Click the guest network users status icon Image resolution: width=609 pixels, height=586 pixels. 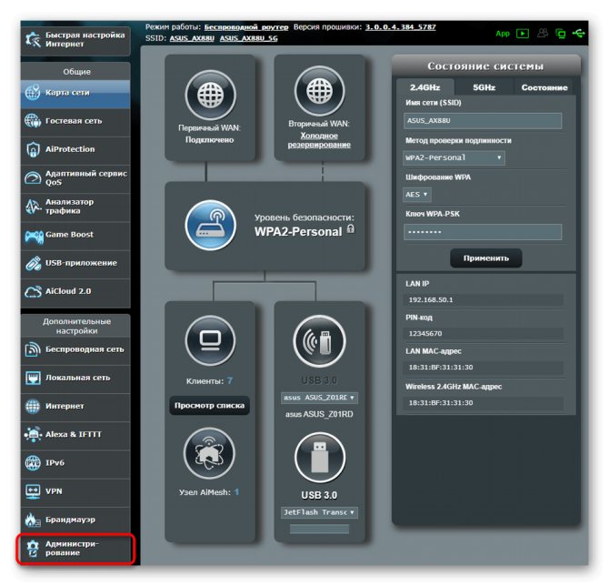tap(543, 33)
